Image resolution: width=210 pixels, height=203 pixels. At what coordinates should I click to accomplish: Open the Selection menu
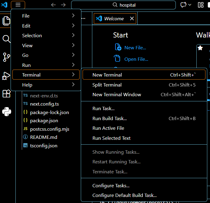(46, 35)
